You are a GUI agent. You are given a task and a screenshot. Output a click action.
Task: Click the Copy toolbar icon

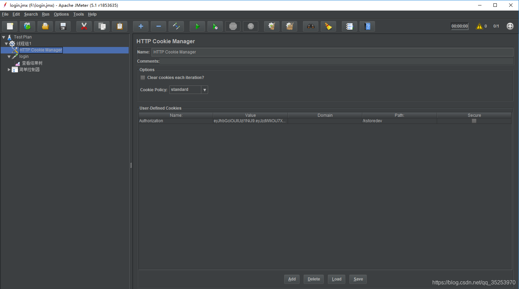click(x=102, y=26)
